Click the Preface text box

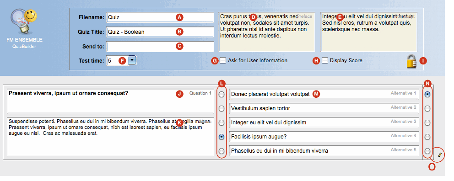[266, 32]
